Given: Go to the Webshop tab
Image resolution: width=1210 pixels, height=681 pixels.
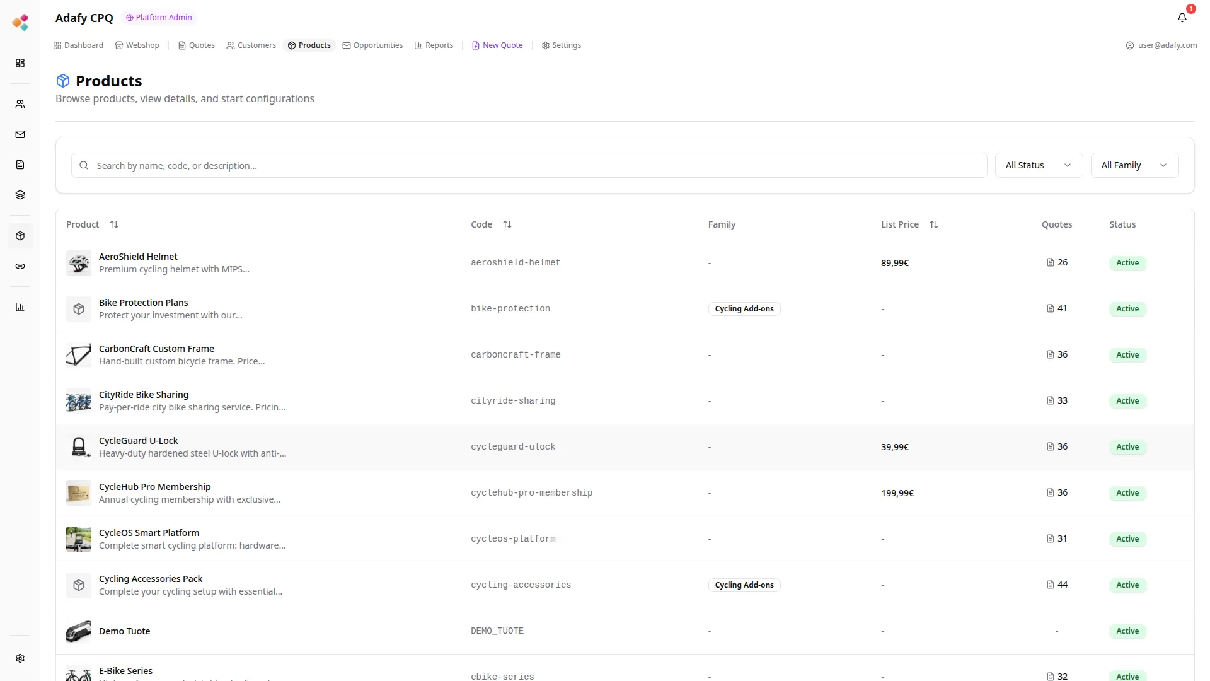Looking at the screenshot, I should click(x=137, y=45).
